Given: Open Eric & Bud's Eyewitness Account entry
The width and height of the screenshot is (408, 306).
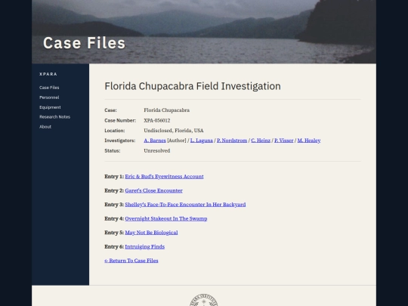Looking at the screenshot, I should 164,176.
